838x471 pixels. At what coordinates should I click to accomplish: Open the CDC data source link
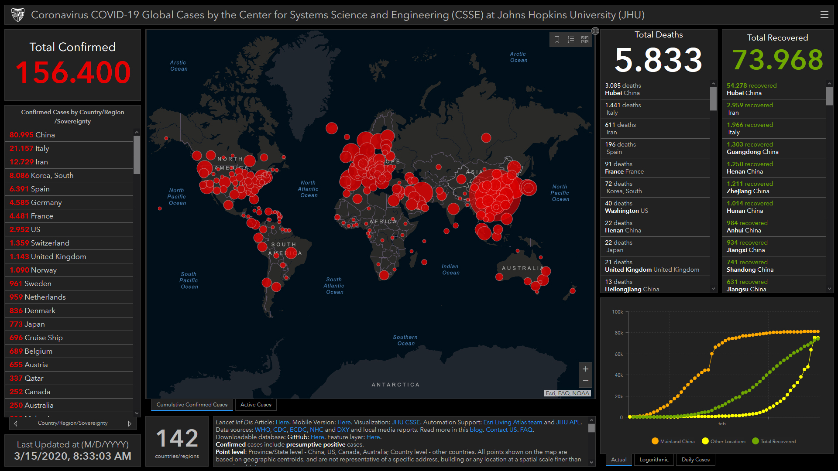279,430
